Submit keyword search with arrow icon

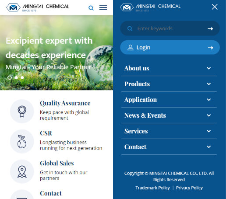[x=210, y=29]
